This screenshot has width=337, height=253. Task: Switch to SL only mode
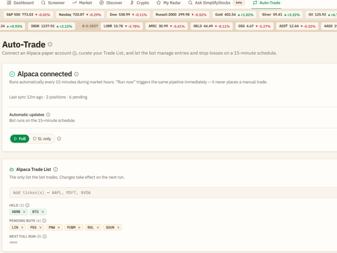click(x=42, y=139)
